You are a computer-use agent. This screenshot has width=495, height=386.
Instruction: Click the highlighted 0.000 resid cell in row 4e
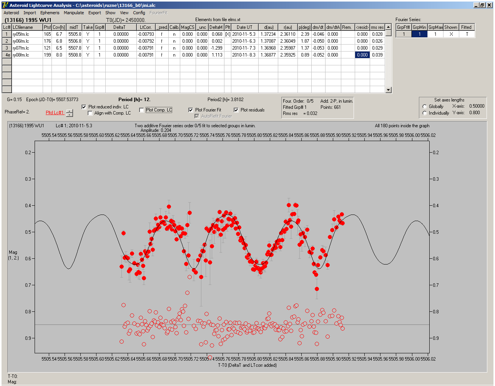(x=362, y=55)
